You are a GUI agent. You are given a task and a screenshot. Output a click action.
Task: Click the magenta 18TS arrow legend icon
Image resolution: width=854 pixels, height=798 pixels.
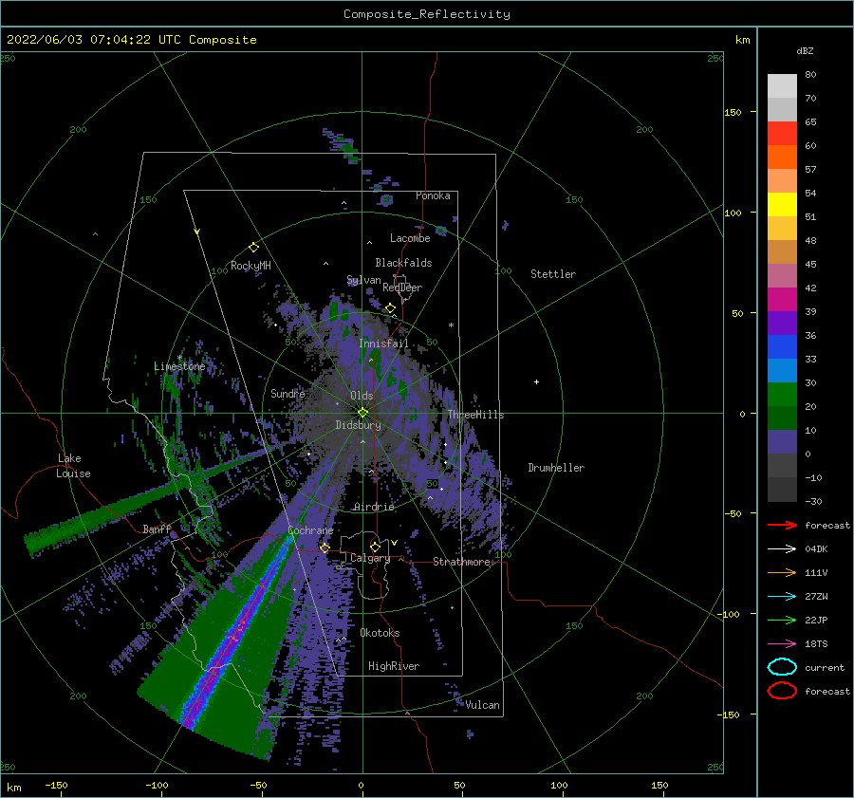(782, 644)
